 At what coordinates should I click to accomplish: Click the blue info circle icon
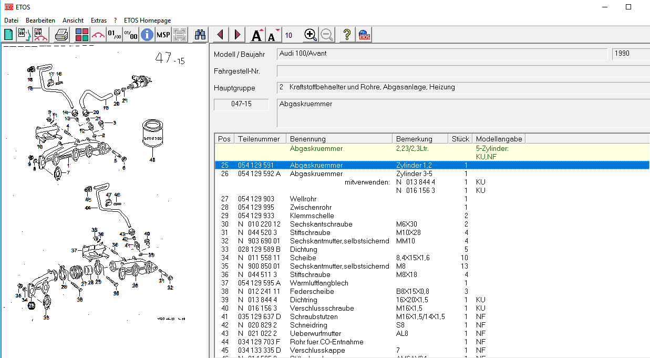(147, 35)
